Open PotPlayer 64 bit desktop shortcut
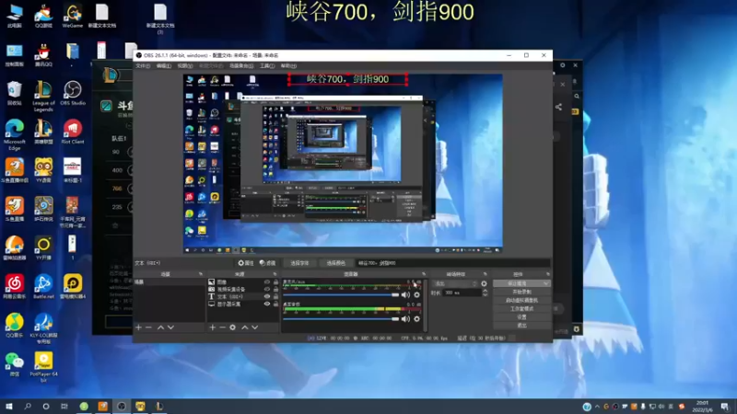 point(43,367)
